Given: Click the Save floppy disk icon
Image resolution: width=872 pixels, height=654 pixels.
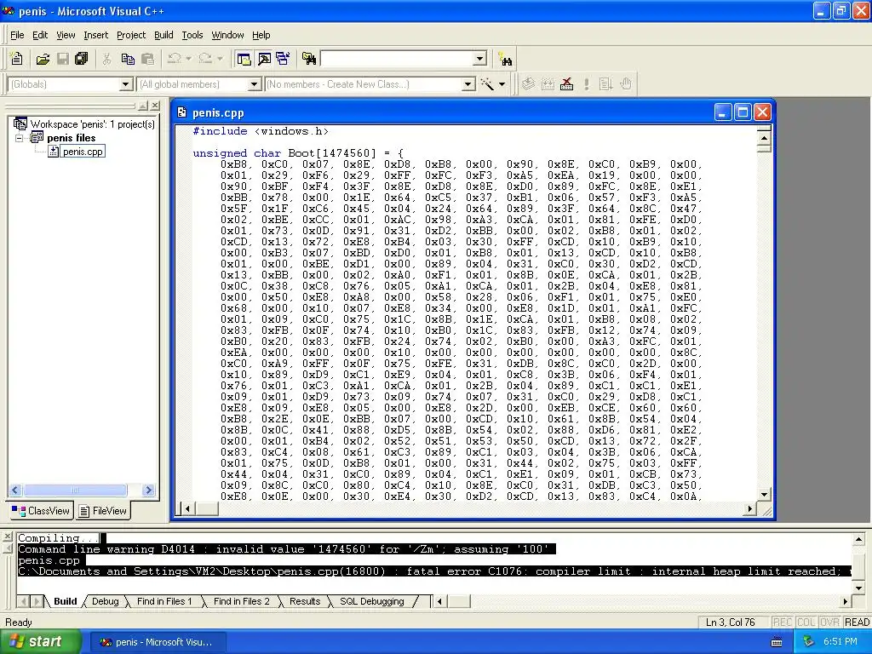Looking at the screenshot, I should click(63, 59).
